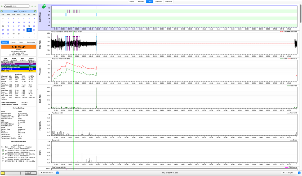Click the yellow session block in the session bar
302x176 pixels.
pos(3,173)
